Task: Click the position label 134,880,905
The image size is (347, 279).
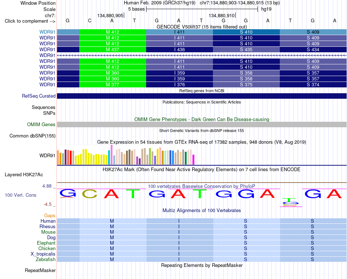Action: [110, 15]
